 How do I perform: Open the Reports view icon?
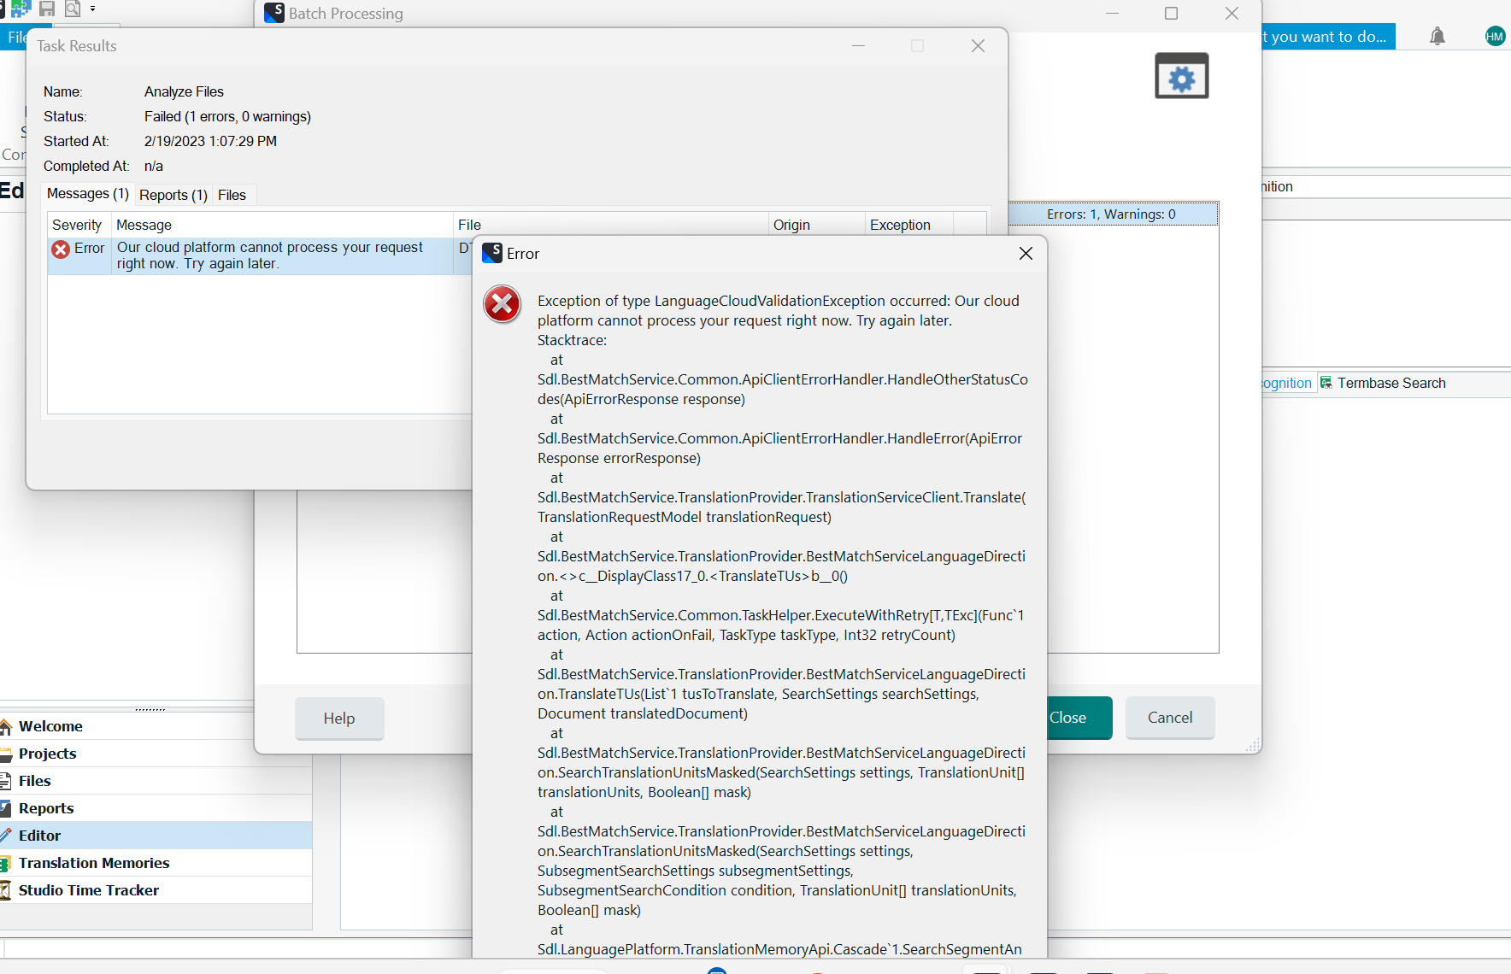pos(8,807)
